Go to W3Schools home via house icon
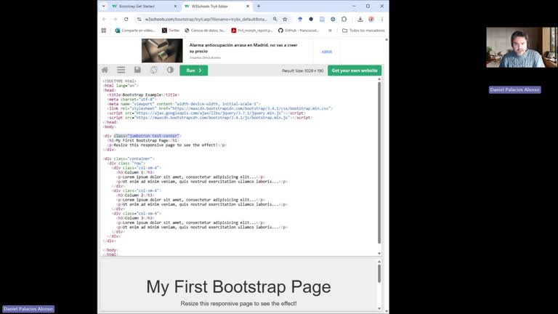This screenshot has height=314, width=558. click(x=105, y=70)
